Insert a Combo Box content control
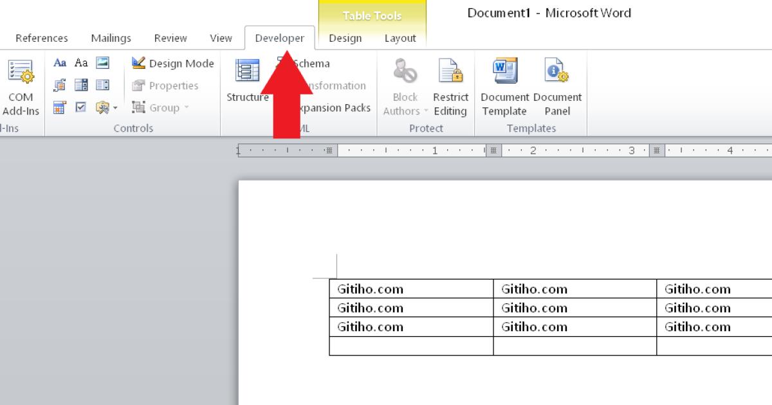This screenshot has height=405, width=772. [81, 85]
